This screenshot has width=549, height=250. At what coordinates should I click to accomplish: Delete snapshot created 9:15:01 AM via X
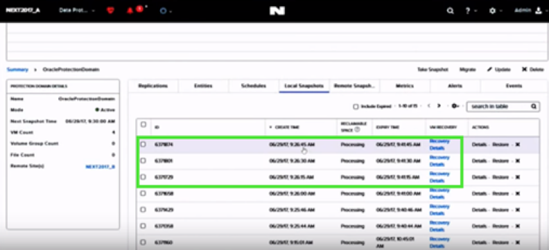518,242
